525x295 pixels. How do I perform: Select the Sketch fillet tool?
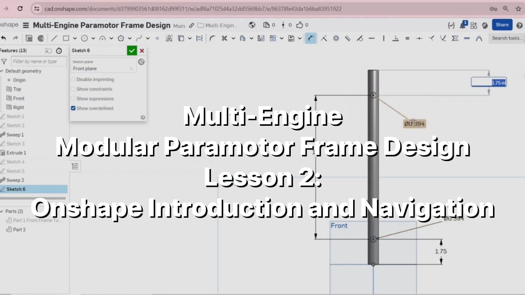tap(212, 38)
